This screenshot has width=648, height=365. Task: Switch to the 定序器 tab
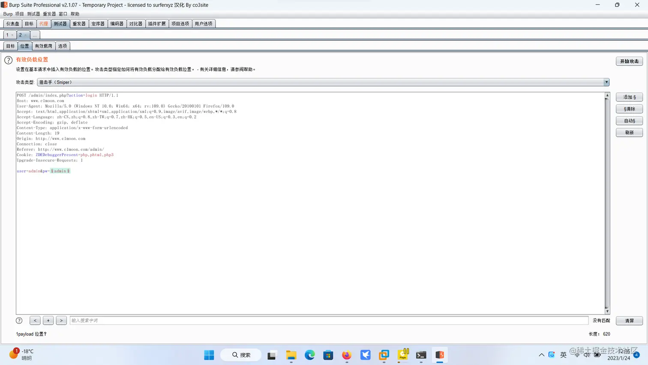pos(98,24)
